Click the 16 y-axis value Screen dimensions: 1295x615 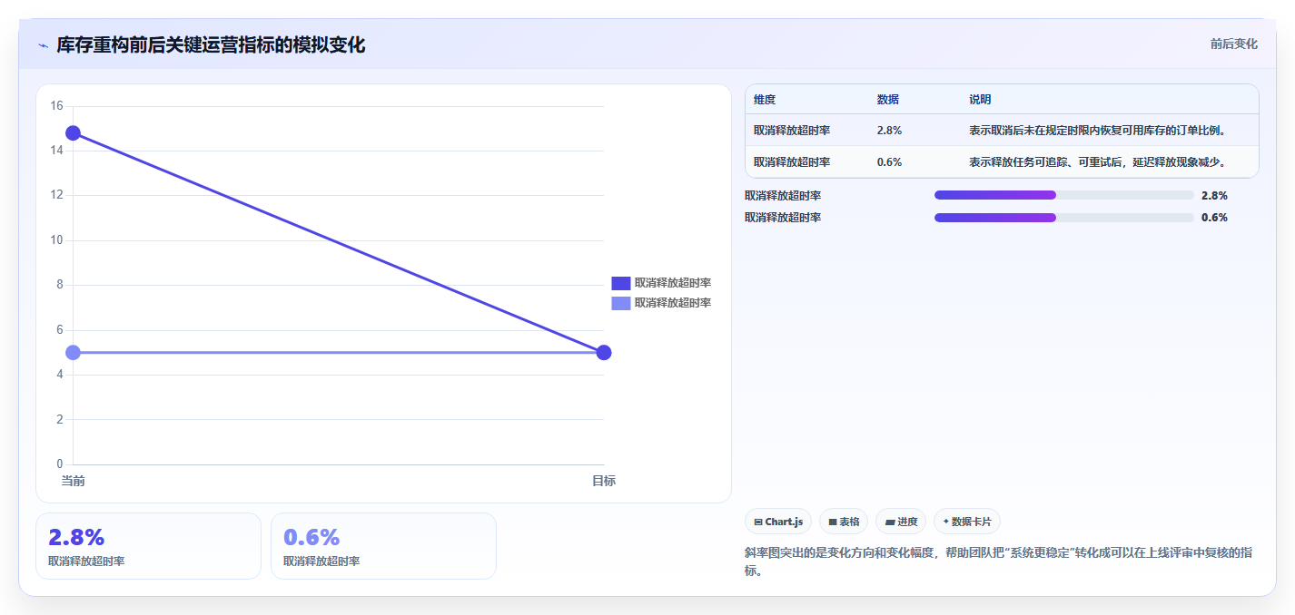point(56,106)
